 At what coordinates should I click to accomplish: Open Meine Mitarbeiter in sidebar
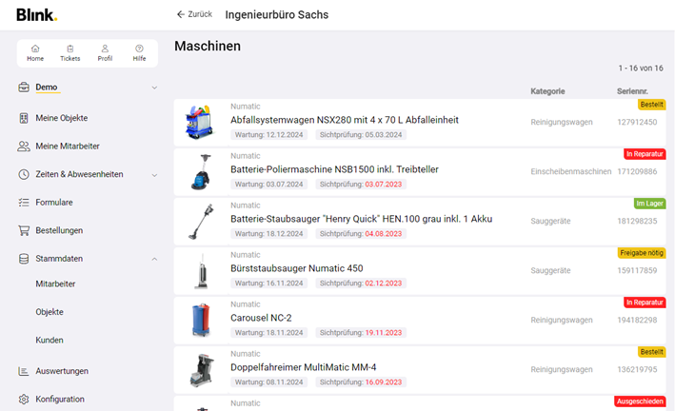click(x=67, y=147)
